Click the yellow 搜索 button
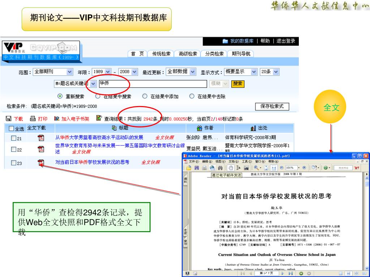 (238, 84)
